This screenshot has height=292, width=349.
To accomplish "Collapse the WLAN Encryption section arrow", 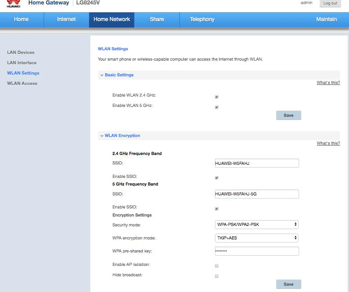I will tap(102, 136).
